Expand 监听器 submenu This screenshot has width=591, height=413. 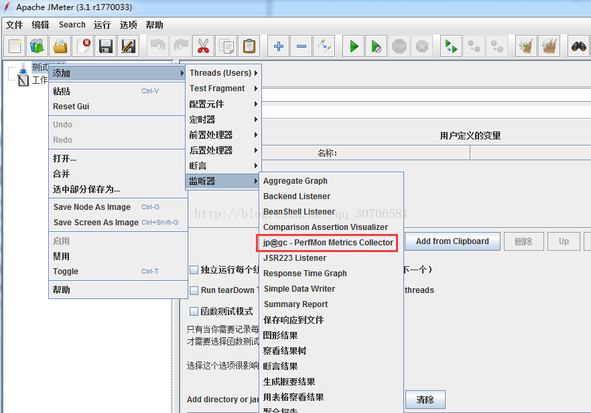pyautogui.click(x=223, y=181)
